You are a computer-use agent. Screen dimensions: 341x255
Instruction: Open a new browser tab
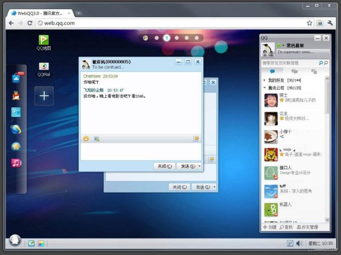point(79,13)
